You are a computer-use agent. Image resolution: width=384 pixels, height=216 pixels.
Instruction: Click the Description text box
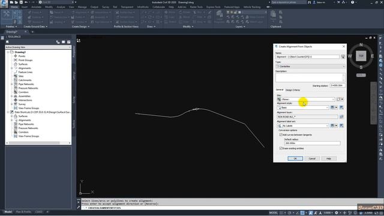pos(310,77)
